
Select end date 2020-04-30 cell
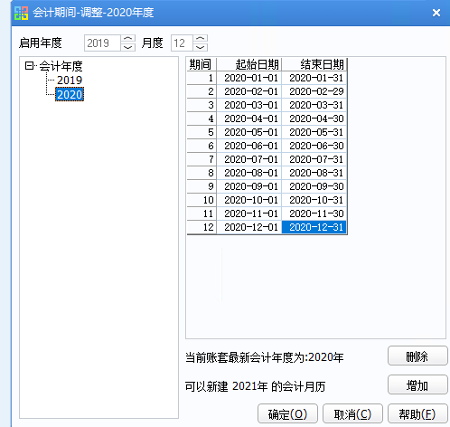(x=314, y=119)
